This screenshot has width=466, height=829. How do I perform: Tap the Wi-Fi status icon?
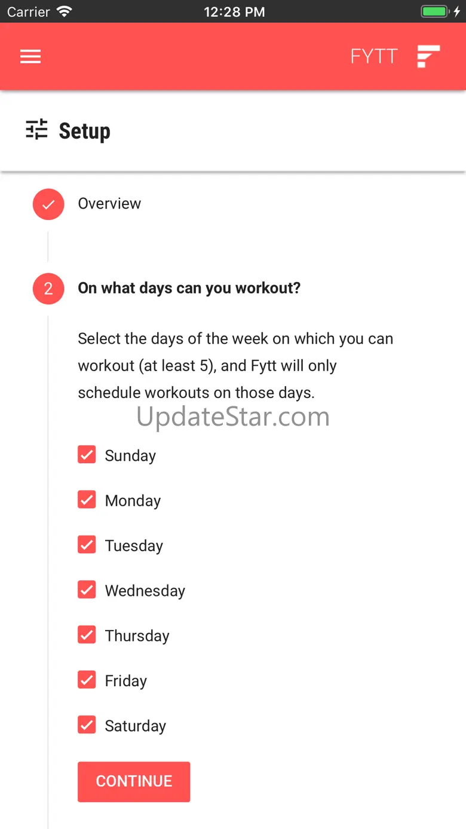point(64,11)
